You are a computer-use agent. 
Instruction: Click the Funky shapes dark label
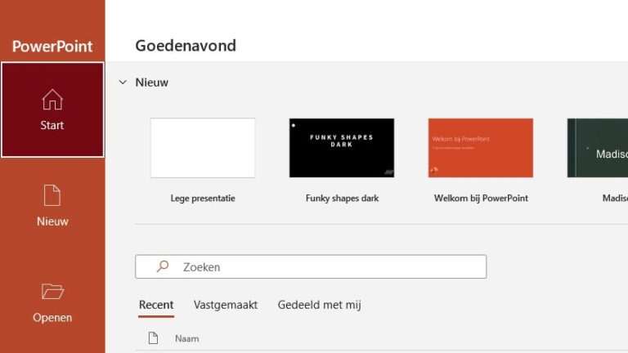pos(342,199)
